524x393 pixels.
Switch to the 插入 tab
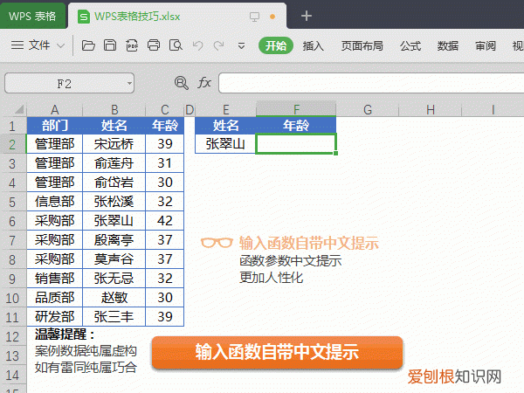tap(314, 45)
